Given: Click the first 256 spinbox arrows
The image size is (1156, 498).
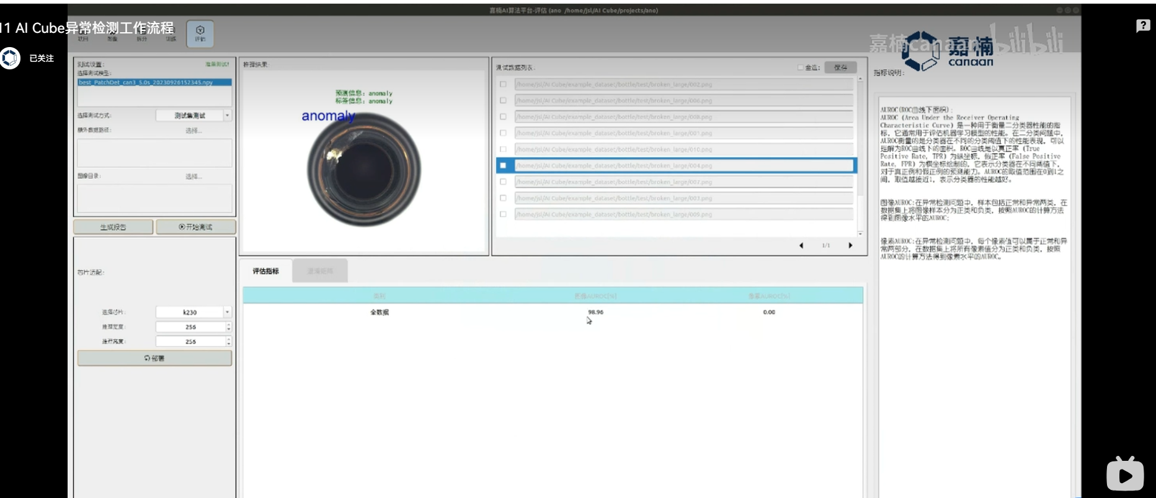Looking at the screenshot, I should [x=228, y=326].
